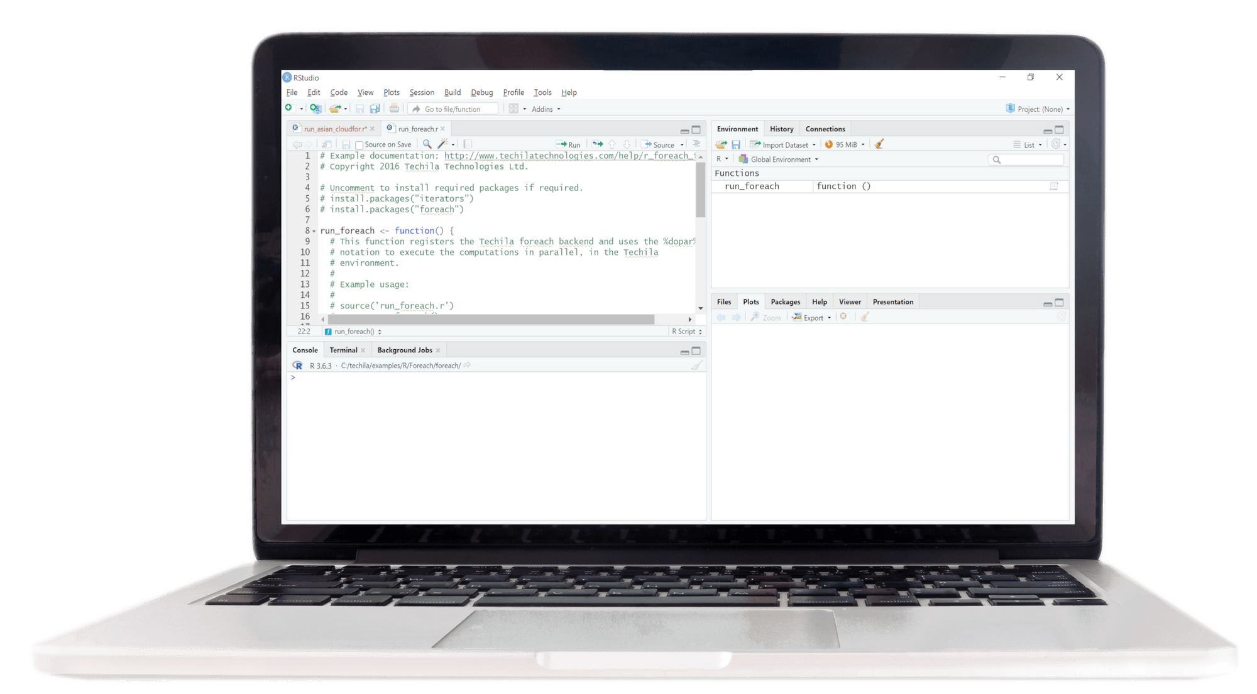This screenshot has width=1257, height=694.
Task: Click the save all documents icon
Action: pos(375,109)
